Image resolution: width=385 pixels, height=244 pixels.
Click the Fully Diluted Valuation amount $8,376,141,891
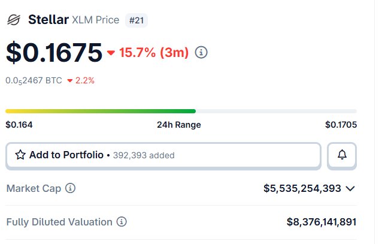point(321,222)
